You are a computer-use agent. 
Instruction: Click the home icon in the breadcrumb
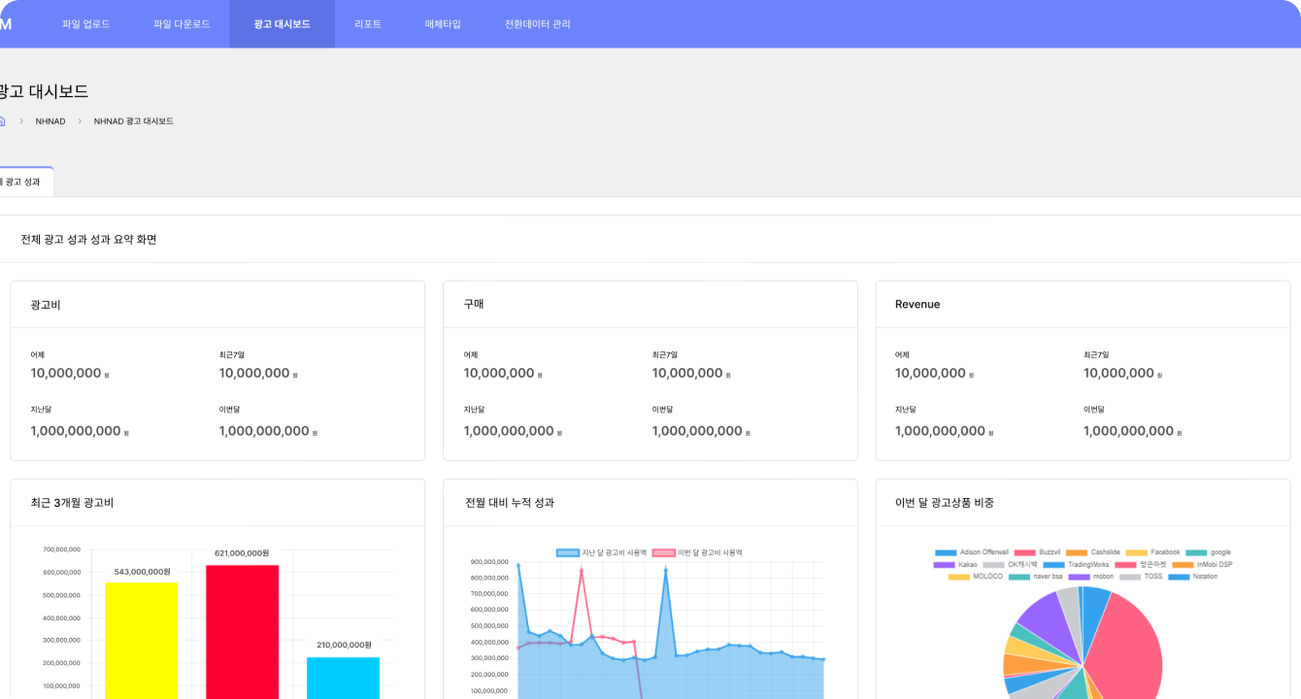3,121
